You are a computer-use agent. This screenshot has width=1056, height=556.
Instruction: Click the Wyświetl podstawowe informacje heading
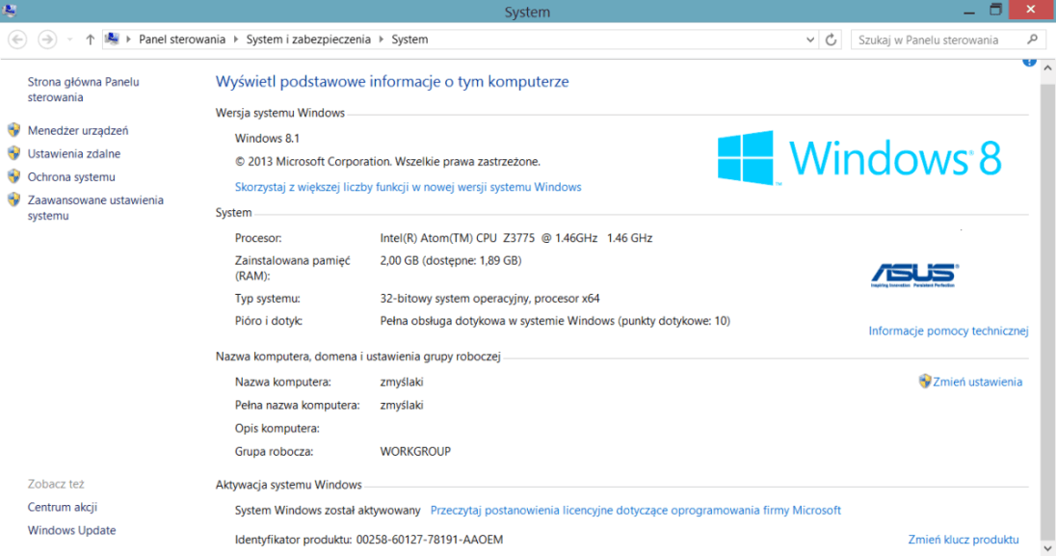tap(392, 82)
